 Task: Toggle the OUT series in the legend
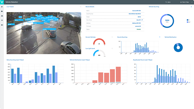(189, 22)
